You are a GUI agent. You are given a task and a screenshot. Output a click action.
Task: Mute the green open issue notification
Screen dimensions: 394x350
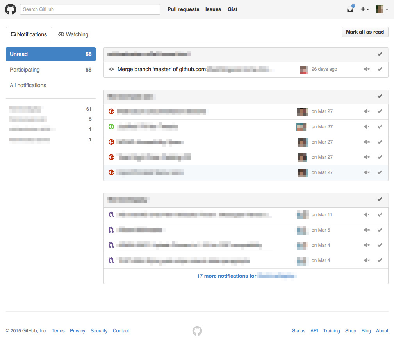(367, 127)
